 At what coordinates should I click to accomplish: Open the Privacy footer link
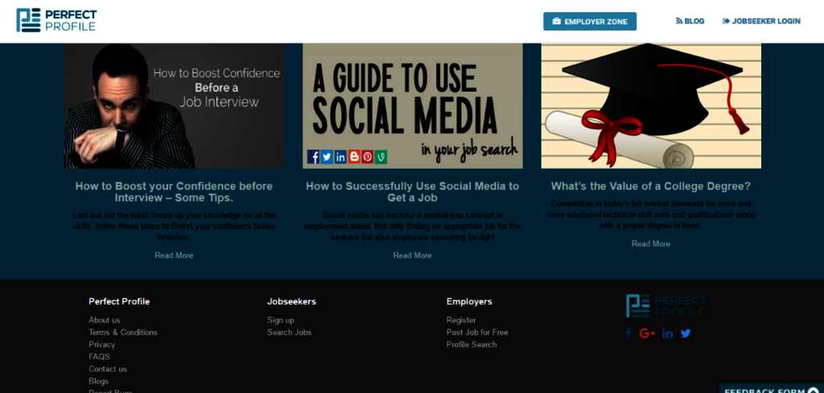[102, 345]
